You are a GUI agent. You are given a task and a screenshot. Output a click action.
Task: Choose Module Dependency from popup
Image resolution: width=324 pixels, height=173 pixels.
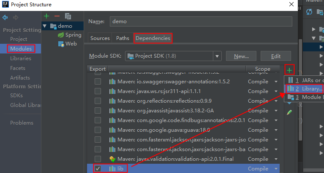304,97
